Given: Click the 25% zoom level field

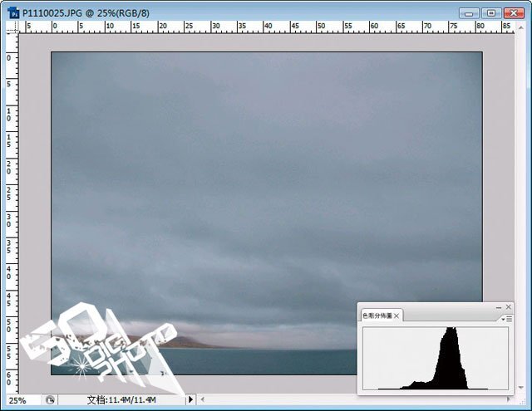Looking at the screenshot, I should (x=18, y=400).
